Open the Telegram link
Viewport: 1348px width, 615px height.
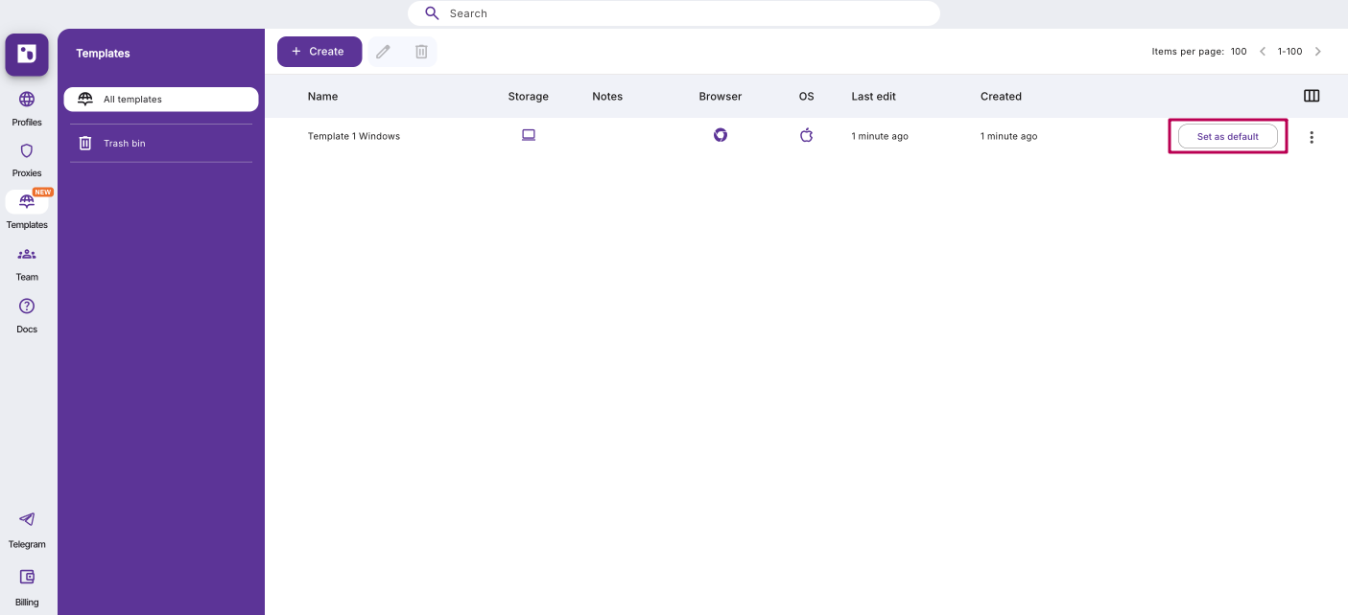point(27,530)
